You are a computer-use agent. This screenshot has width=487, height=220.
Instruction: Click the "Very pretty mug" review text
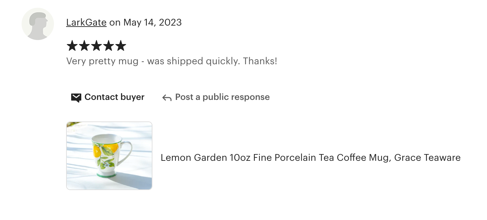click(103, 61)
